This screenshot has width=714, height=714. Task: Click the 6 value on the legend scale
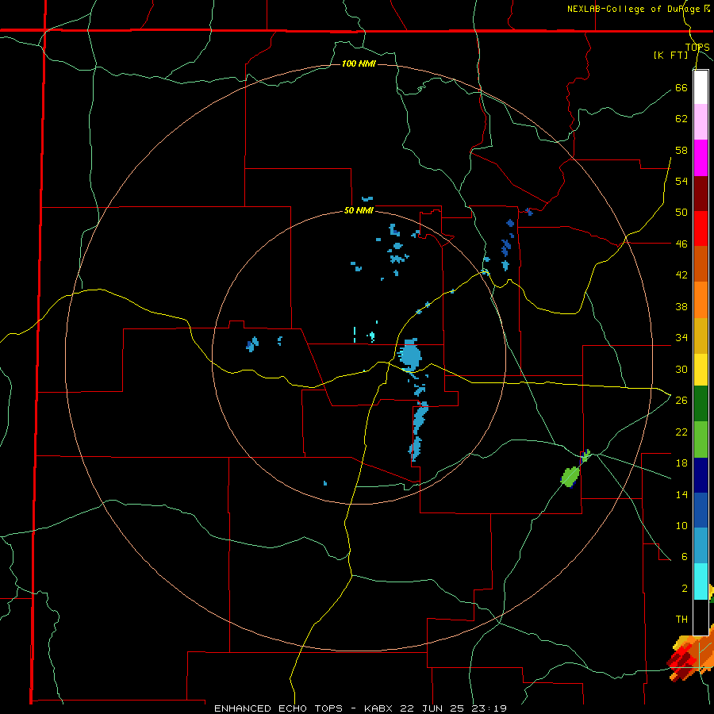[x=685, y=557]
